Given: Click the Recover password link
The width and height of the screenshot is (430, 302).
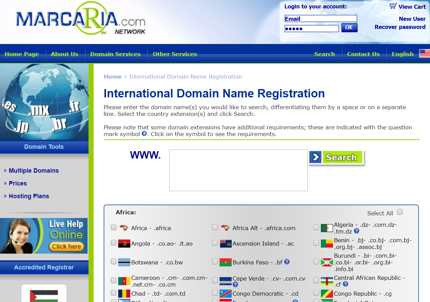Looking at the screenshot, I should point(400,27).
